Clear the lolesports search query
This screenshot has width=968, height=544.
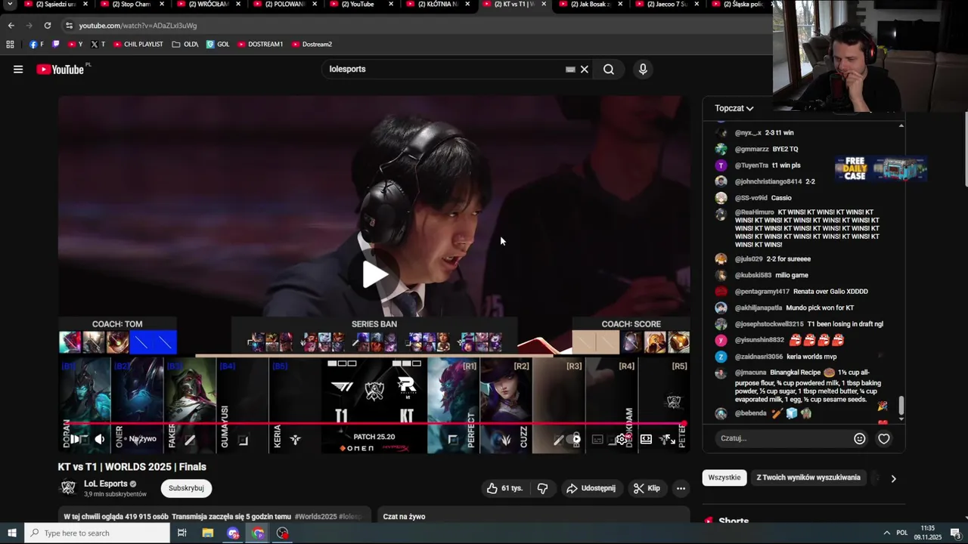(584, 70)
